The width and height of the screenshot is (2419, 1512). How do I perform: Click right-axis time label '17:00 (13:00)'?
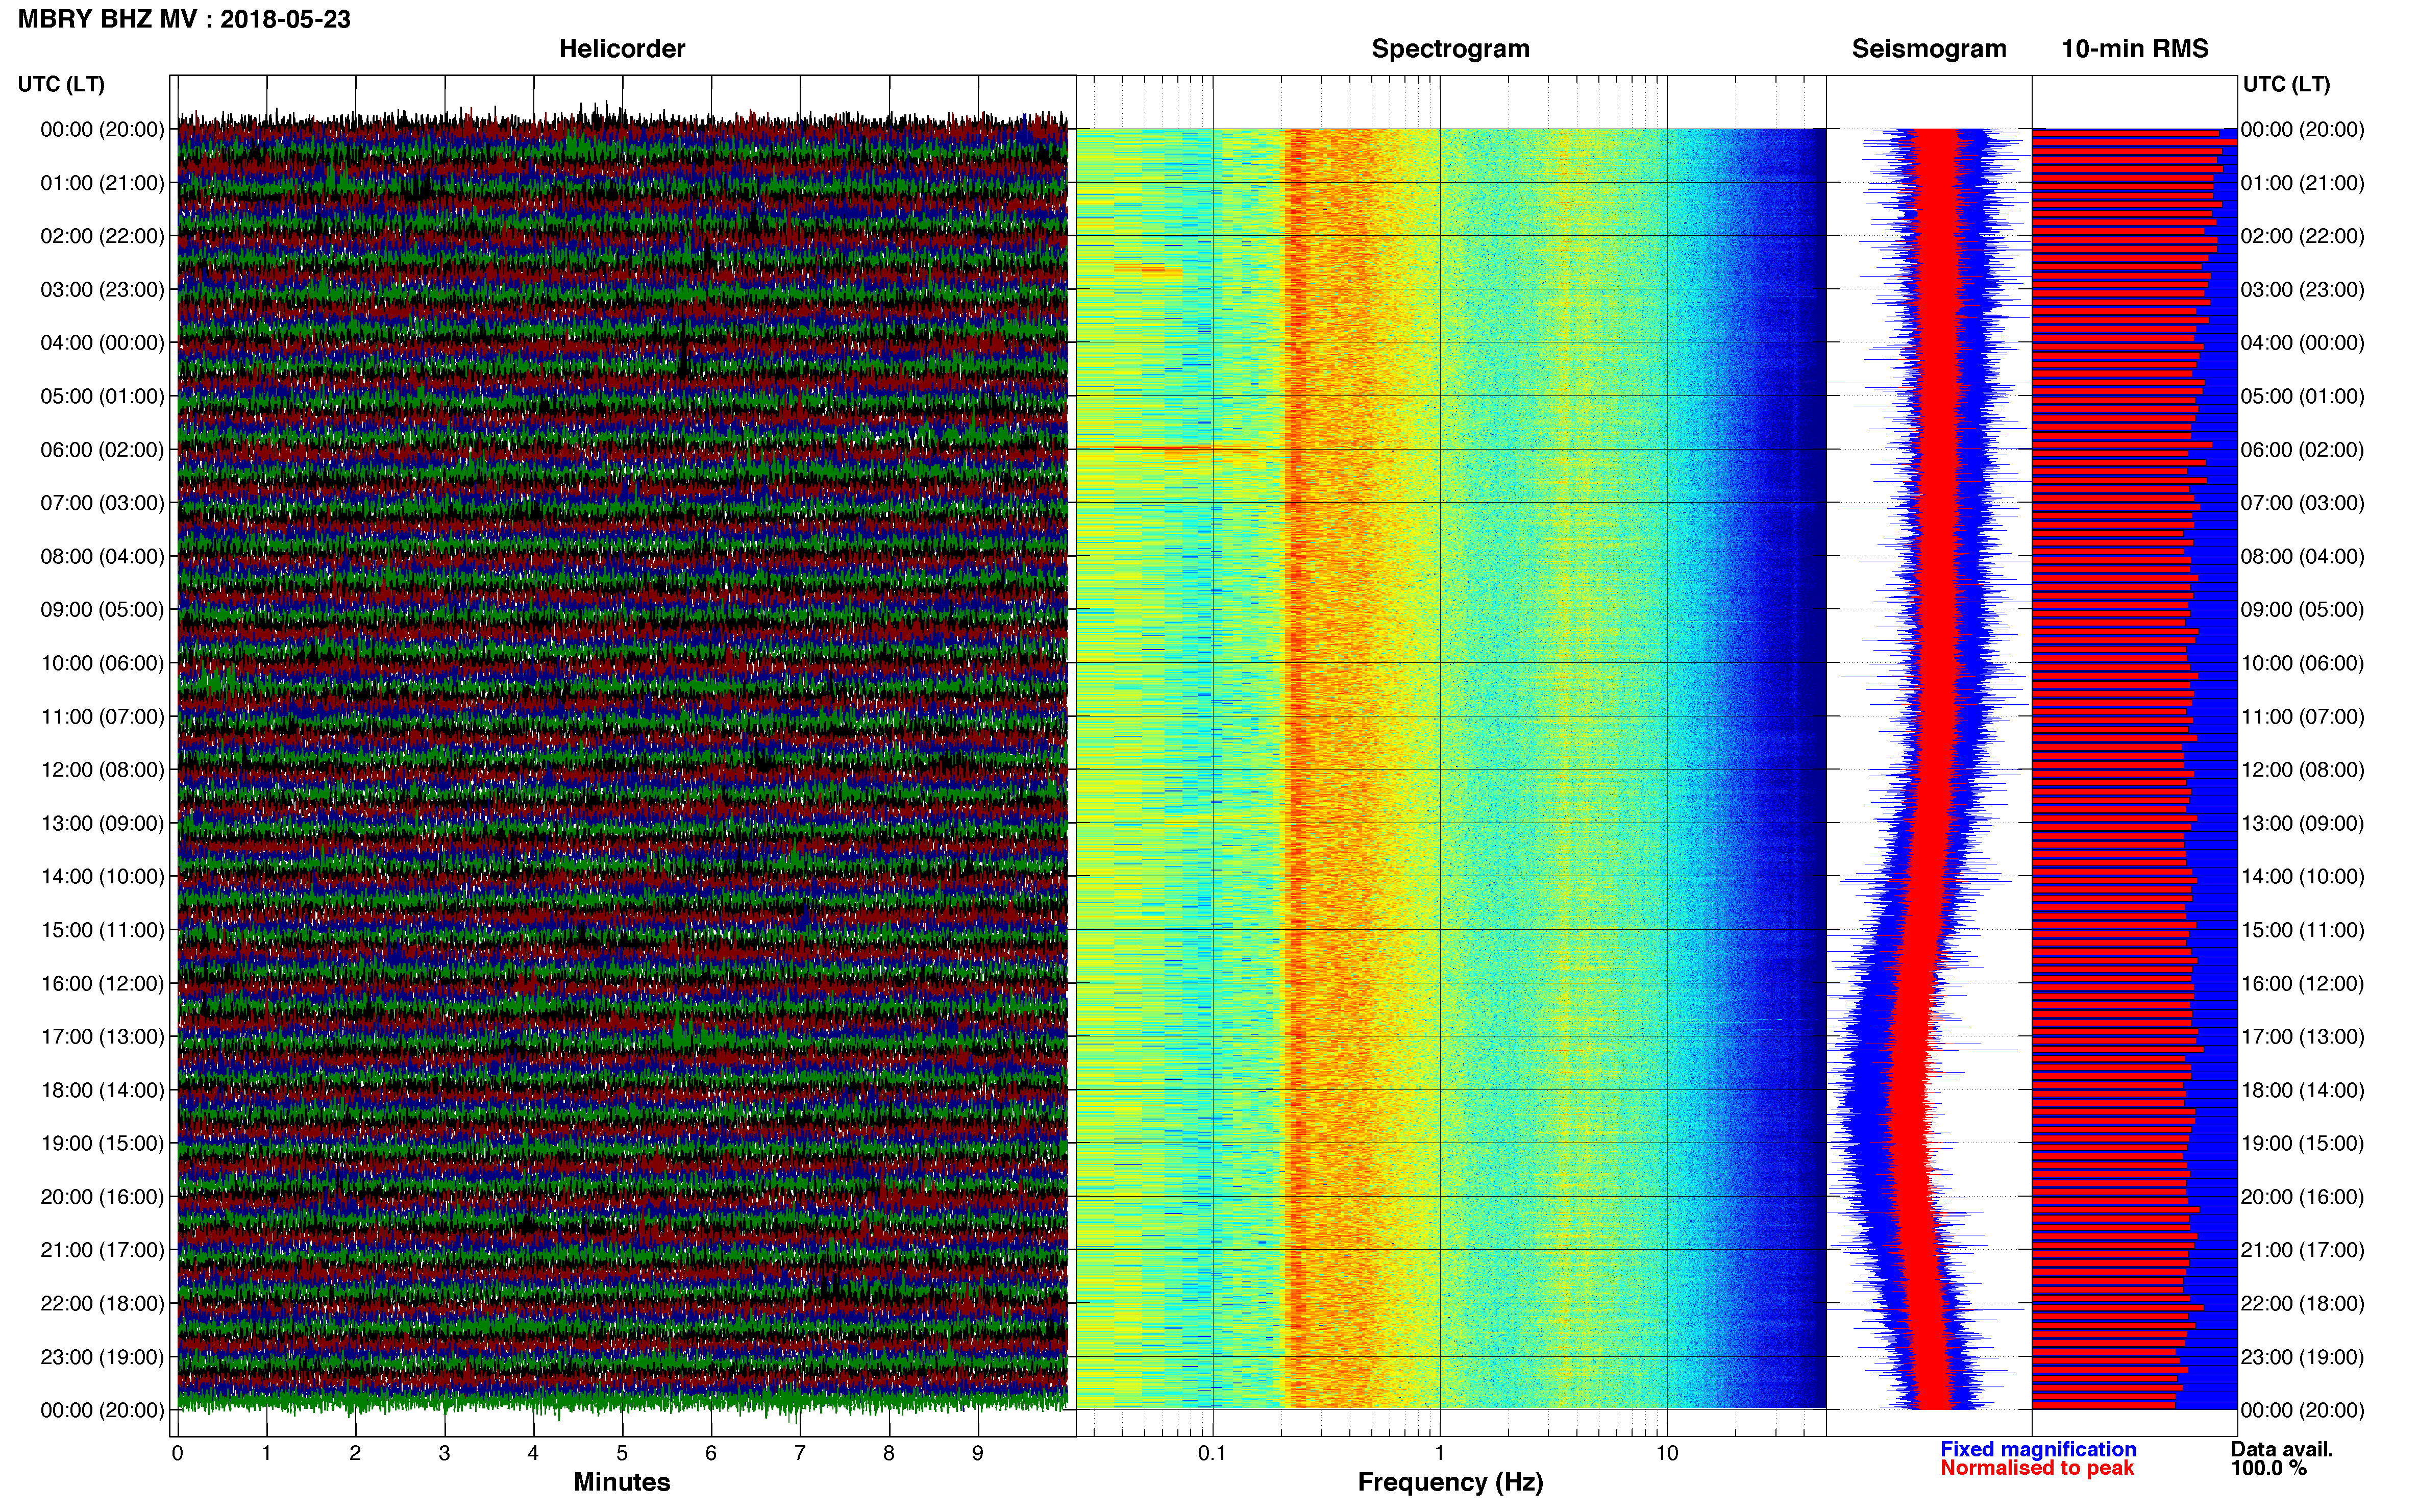[2302, 1037]
